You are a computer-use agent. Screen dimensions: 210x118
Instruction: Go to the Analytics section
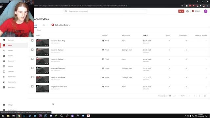[x=10, y=56]
